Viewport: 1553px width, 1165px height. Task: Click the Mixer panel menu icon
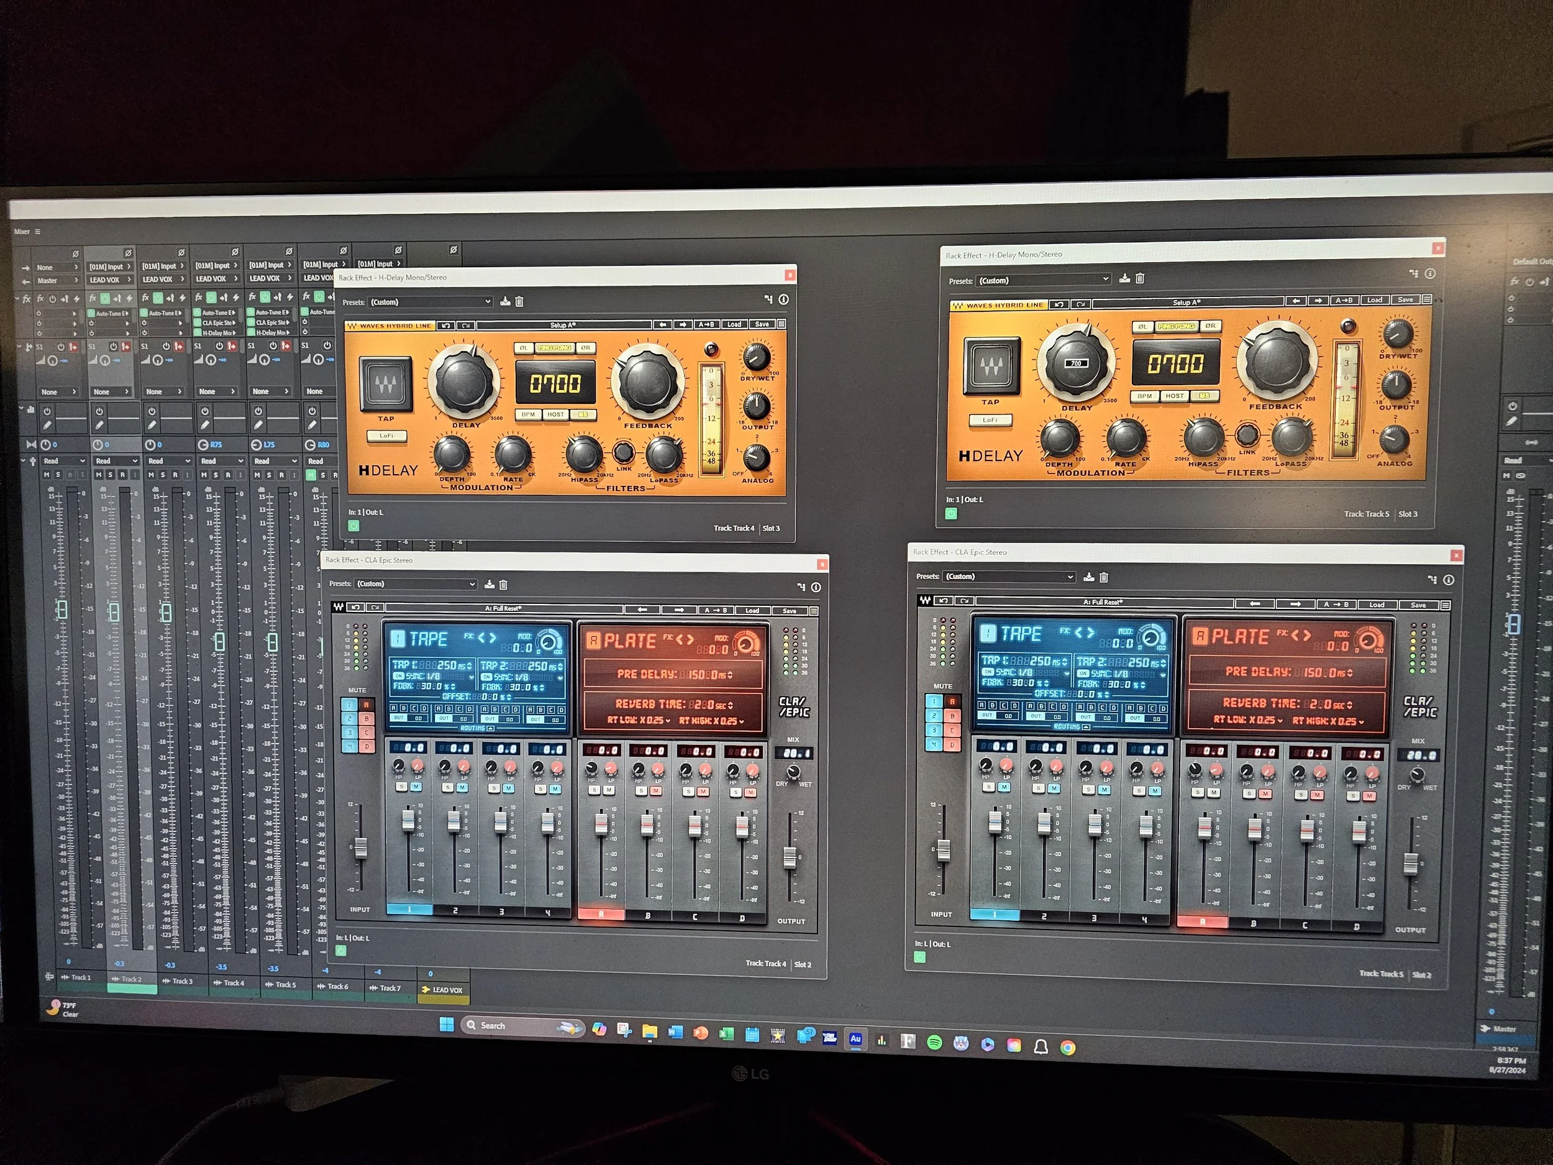tap(38, 232)
